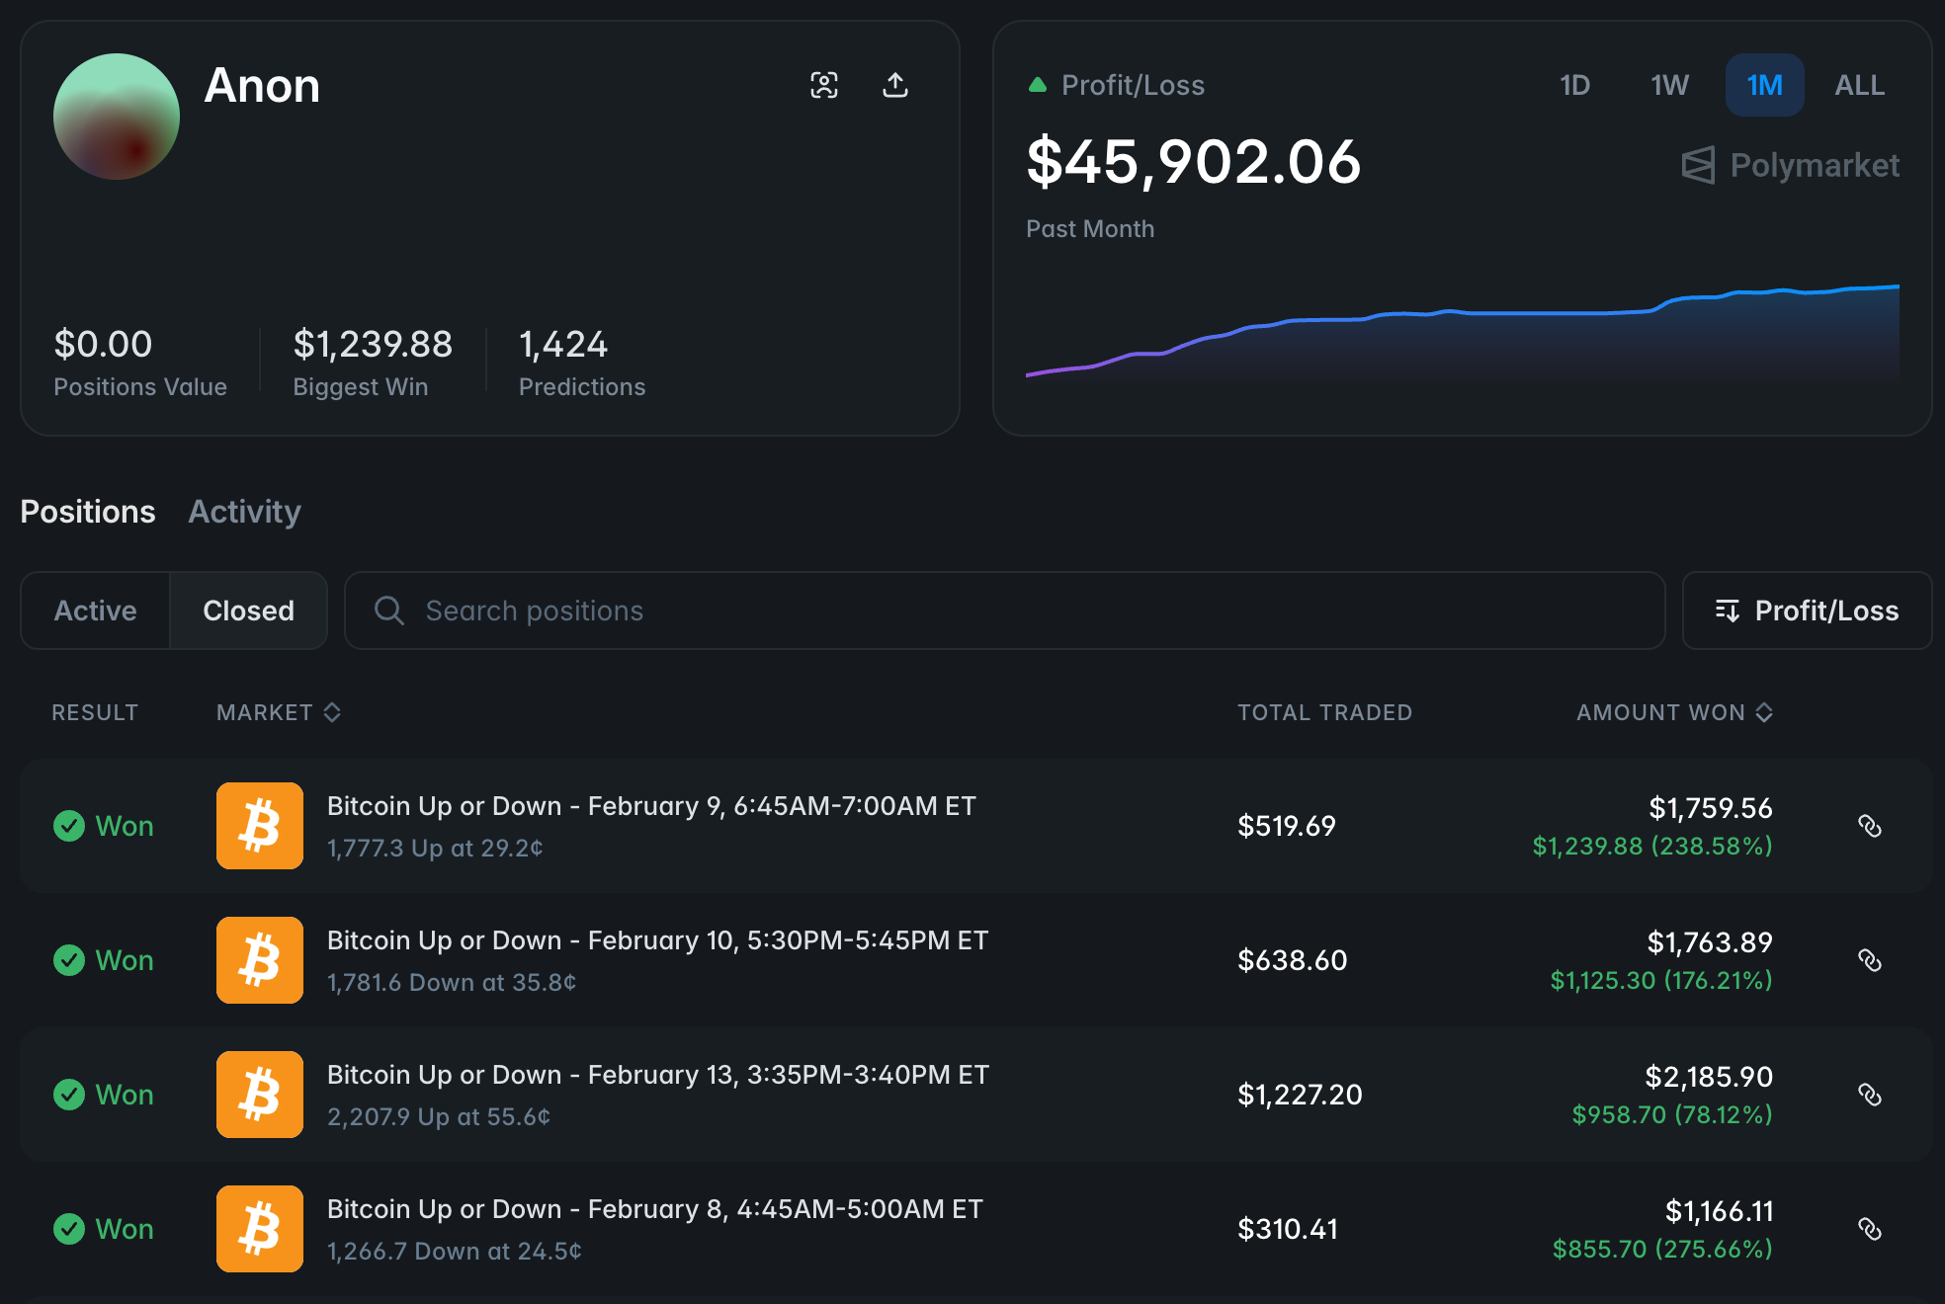The image size is (1945, 1304).
Task: Copy link for February 8 Bitcoin position
Action: point(1869,1229)
